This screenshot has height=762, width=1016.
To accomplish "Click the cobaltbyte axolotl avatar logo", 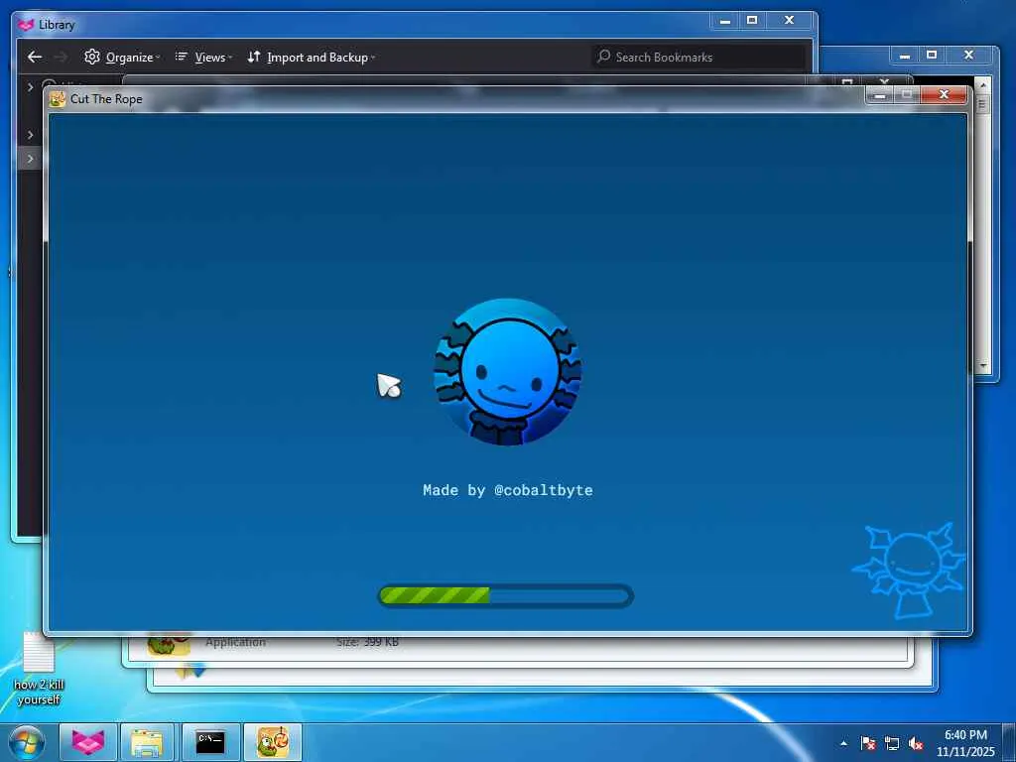I will coord(507,372).
